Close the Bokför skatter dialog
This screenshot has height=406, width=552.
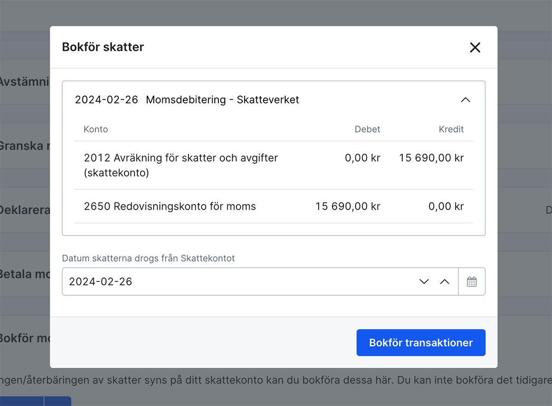click(x=475, y=47)
